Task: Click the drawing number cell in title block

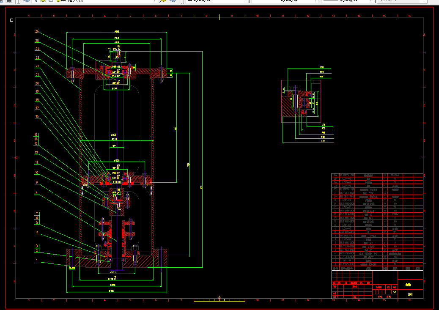Action: click(410, 294)
